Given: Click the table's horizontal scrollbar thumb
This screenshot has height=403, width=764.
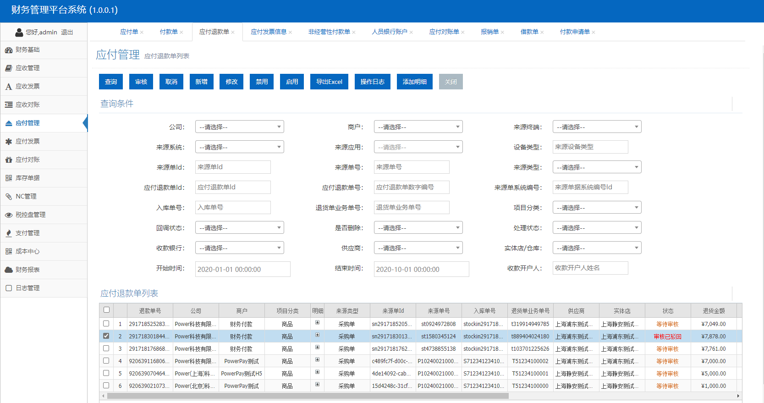Looking at the screenshot, I should 307,396.
